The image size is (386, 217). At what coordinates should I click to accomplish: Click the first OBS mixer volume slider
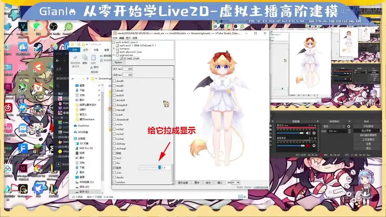coord(290,133)
